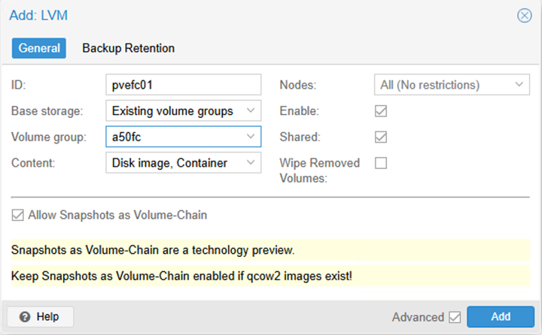Select the General tab
This screenshot has height=335, width=542.
[x=39, y=48]
